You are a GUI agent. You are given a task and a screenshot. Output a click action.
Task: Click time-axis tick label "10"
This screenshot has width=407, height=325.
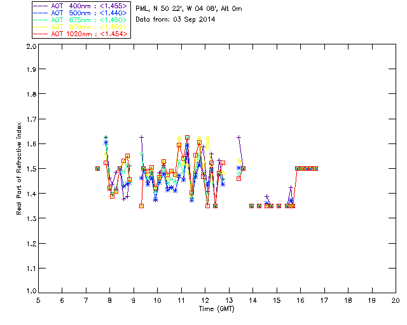(x=158, y=300)
